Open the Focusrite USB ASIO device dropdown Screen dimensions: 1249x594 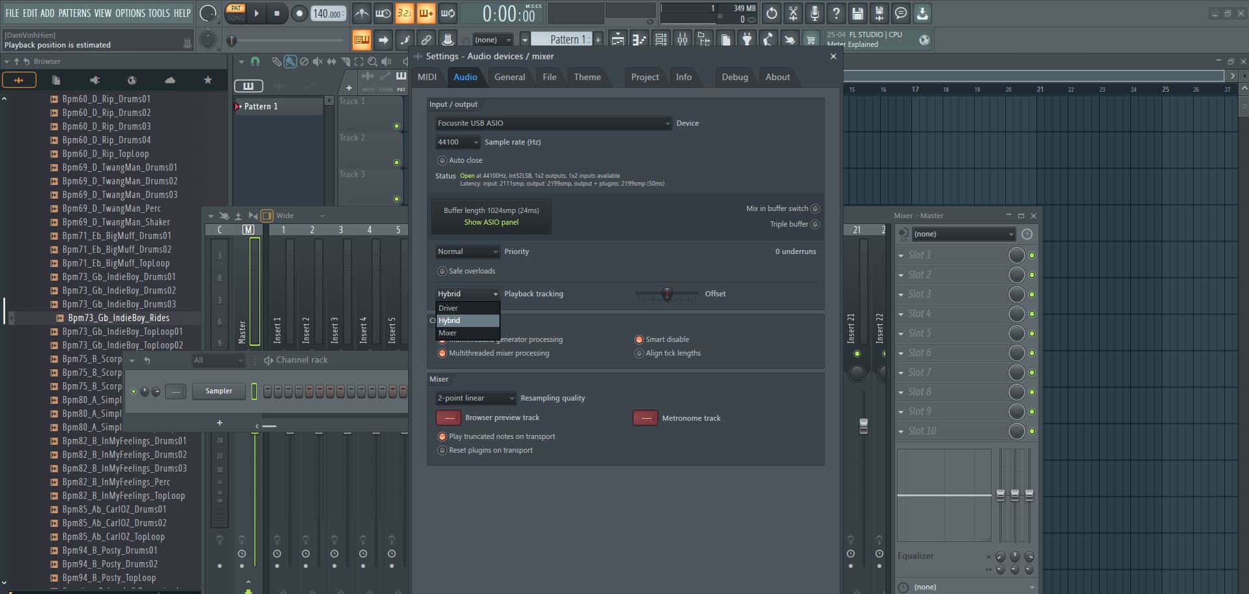553,123
